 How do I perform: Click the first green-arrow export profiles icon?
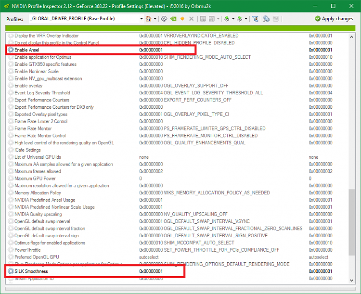pyautogui.click(x=227, y=19)
